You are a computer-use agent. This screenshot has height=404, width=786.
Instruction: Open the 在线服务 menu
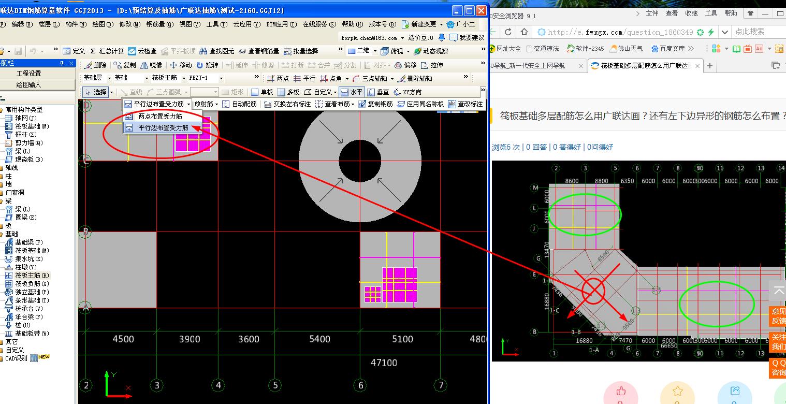319,24
